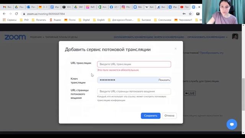Click the Преобразовать эту link
Image resolution: width=245 pixels, height=138 pixels.
212,53
